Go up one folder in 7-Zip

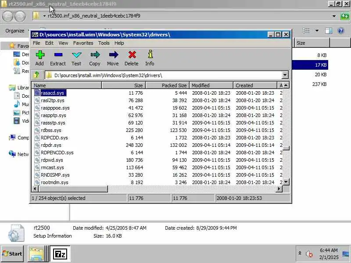[37, 75]
